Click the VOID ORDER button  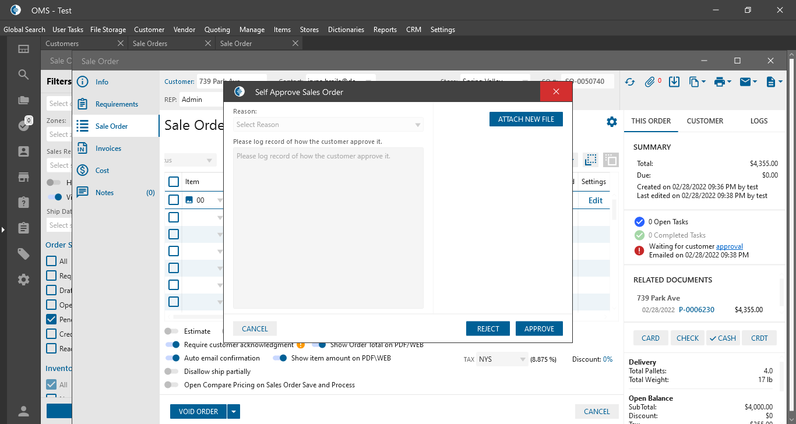(x=198, y=412)
